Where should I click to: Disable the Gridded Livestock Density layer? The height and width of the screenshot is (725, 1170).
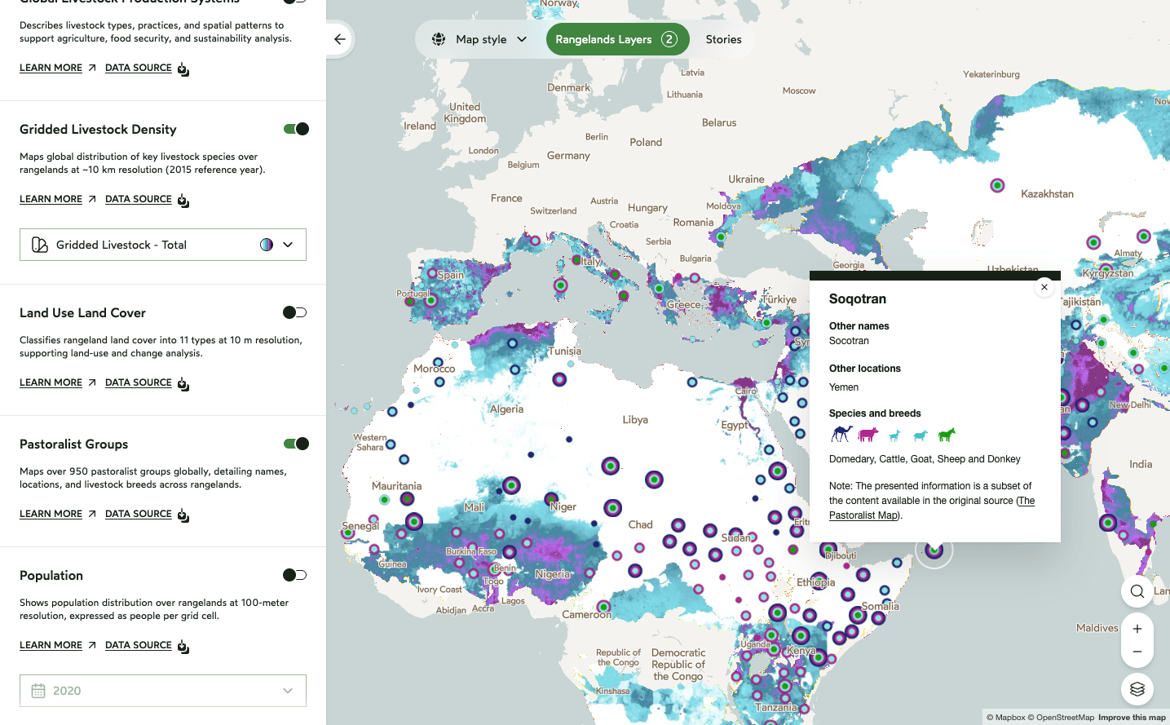296,129
